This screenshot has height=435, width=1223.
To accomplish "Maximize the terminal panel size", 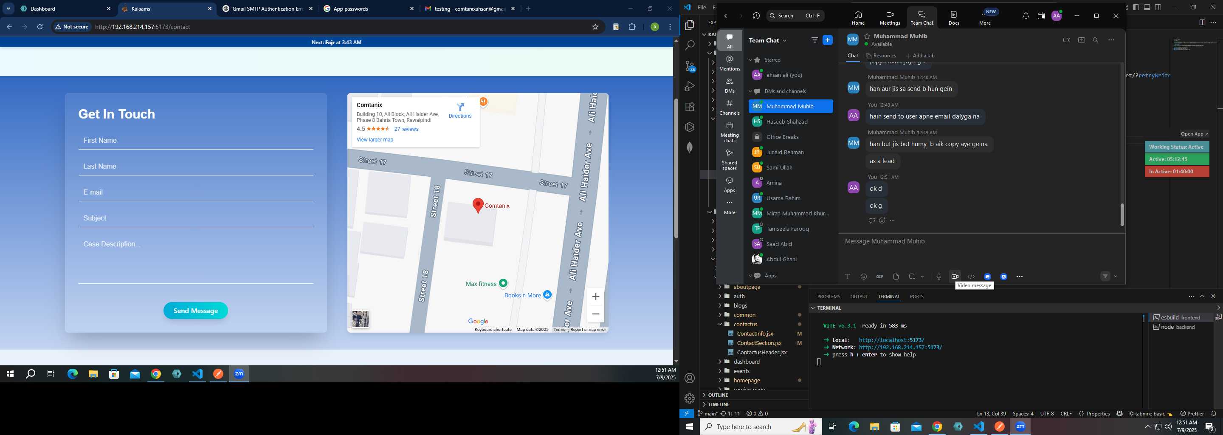I will pos(1202,297).
